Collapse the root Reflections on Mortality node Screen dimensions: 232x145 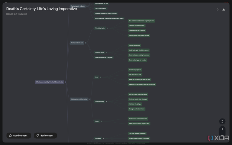point(66,82)
